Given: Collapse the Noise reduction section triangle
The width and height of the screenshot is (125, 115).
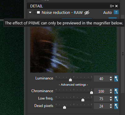Looking at the screenshot, I should (30, 12).
